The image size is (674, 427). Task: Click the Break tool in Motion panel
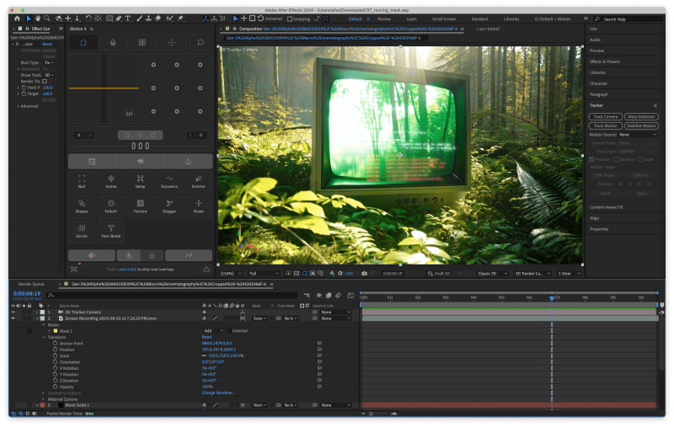click(x=199, y=206)
